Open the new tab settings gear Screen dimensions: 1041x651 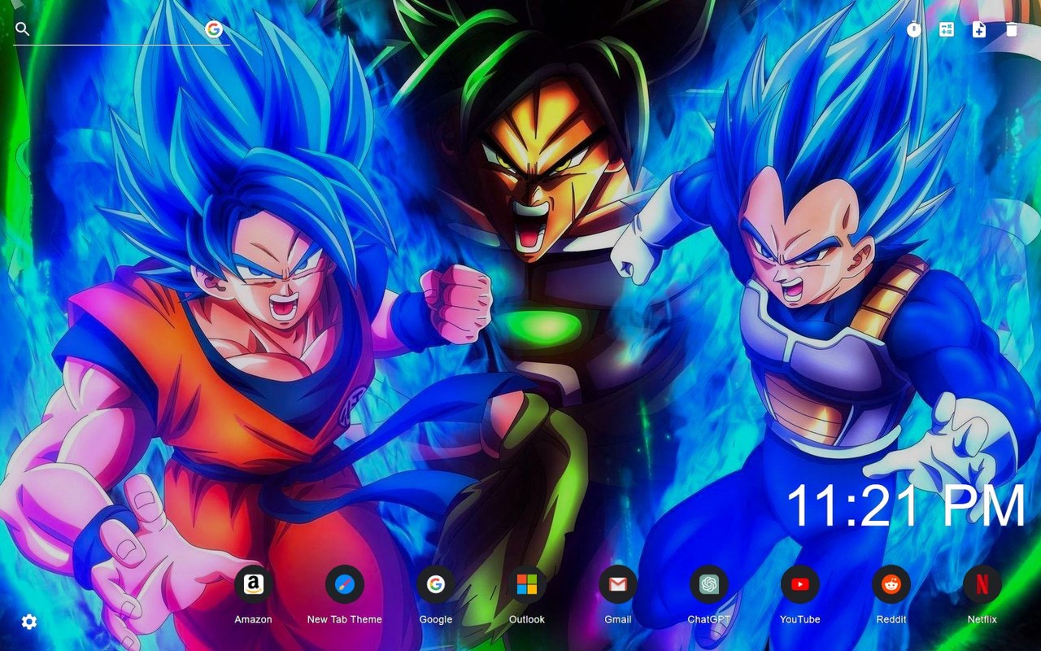29,622
